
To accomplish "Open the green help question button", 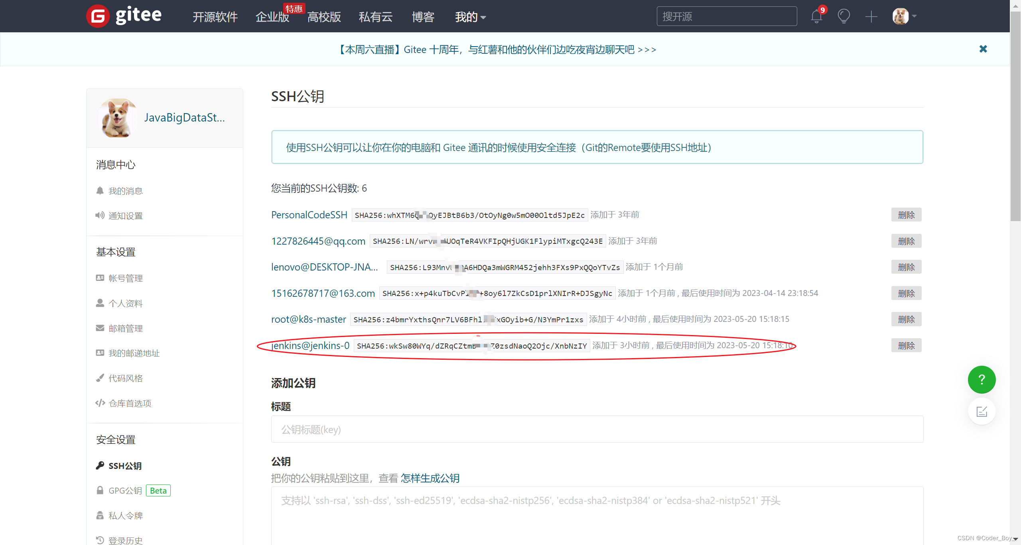I will coord(982,379).
